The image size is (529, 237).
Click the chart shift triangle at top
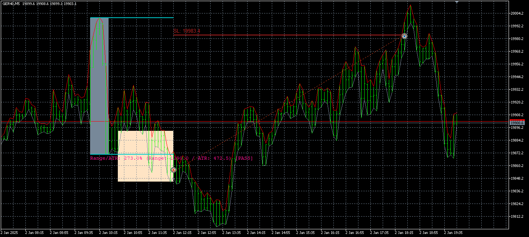(x=457, y=2)
